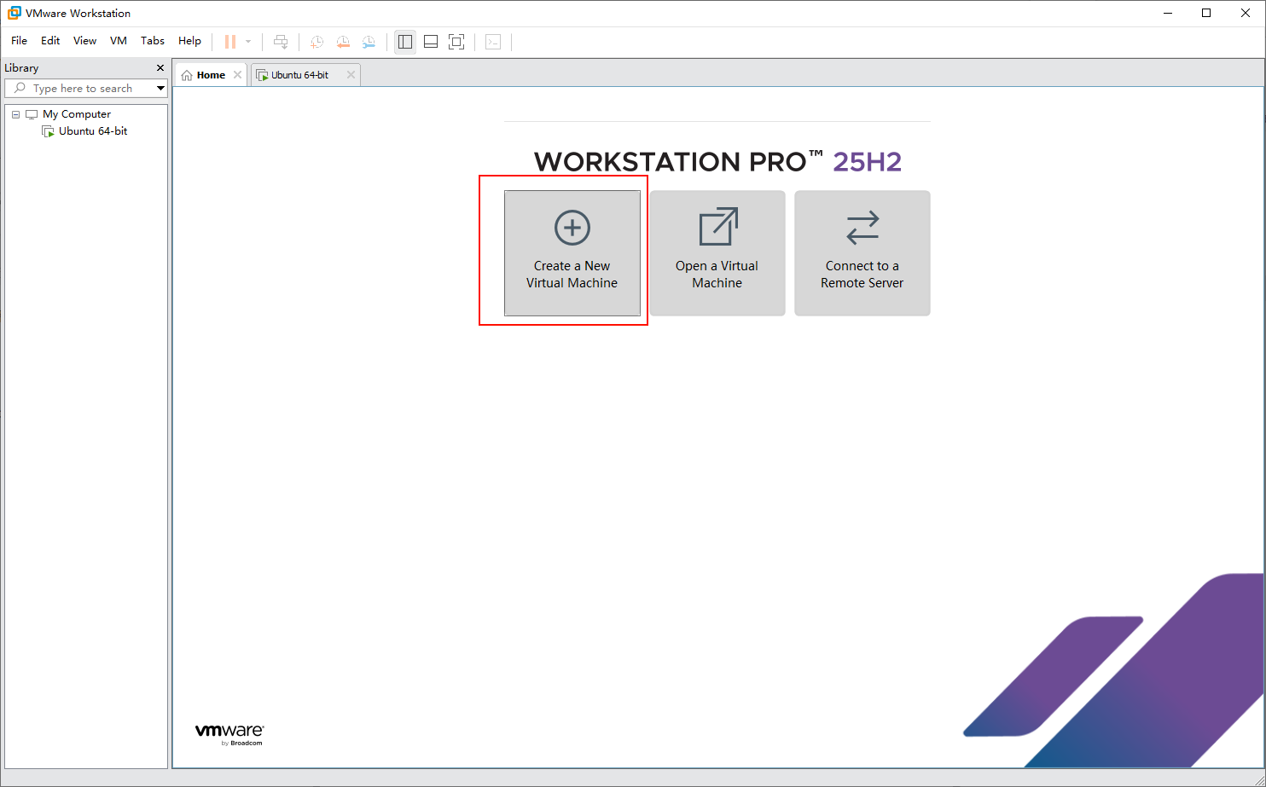Click the Take Snapshot toolbar icon
Image resolution: width=1266 pixels, height=787 pixels.
click(316, 42)
